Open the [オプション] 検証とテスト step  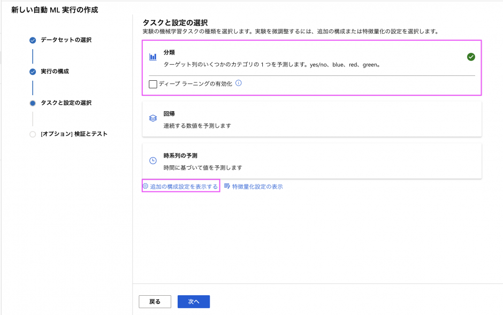tap(74, 134)
